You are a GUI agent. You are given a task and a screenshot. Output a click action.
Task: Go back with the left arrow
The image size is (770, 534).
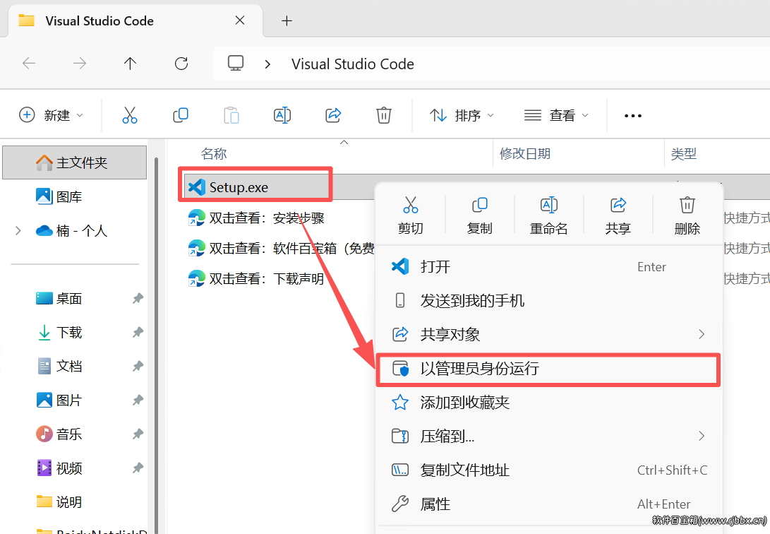coord(29,64)
